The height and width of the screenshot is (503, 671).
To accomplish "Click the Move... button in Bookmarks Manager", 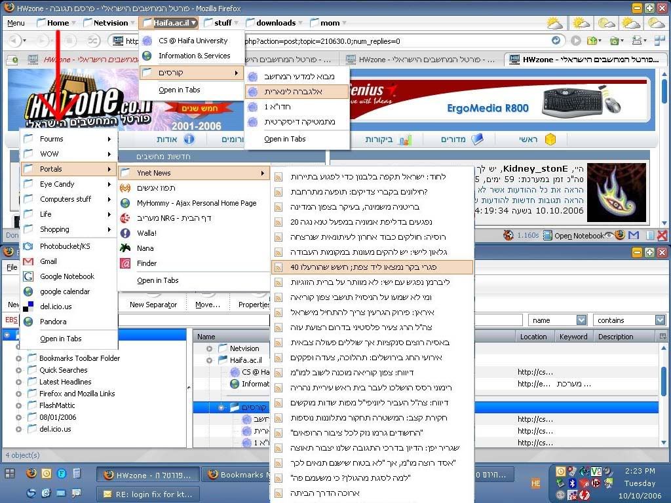I will pos(208,305).
